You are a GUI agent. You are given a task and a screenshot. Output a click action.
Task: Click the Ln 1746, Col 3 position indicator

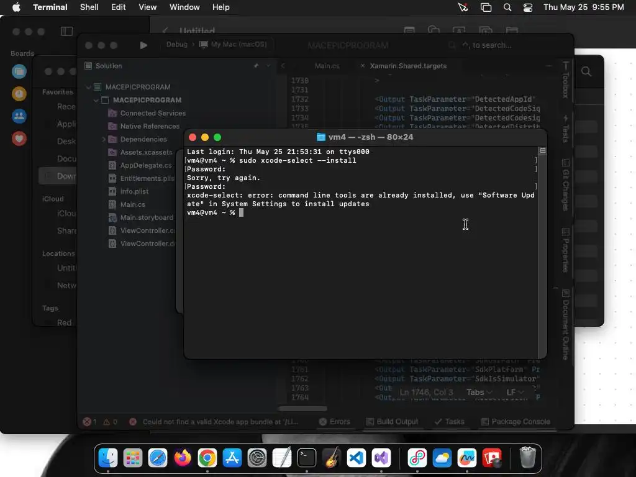coord(426,393)
